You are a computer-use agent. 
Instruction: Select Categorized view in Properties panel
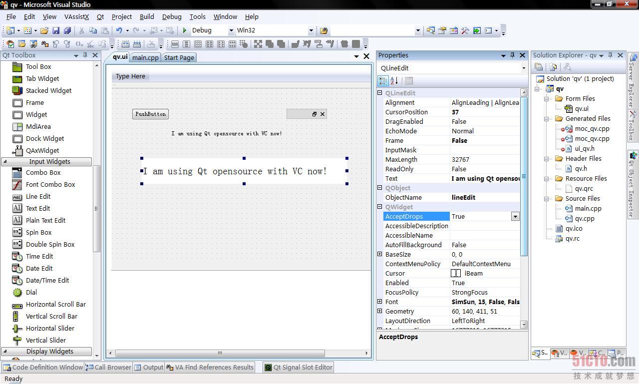click(x=383, y=80)
